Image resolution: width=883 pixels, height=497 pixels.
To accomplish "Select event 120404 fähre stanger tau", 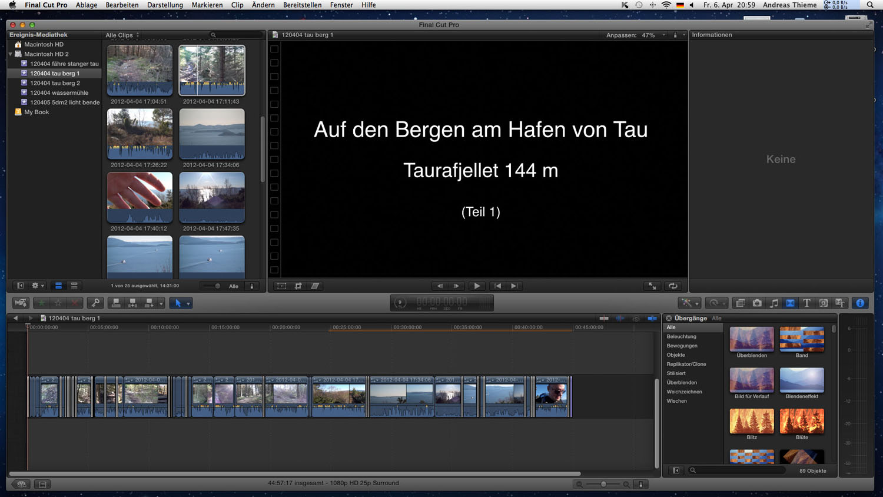I will [64, 64].
